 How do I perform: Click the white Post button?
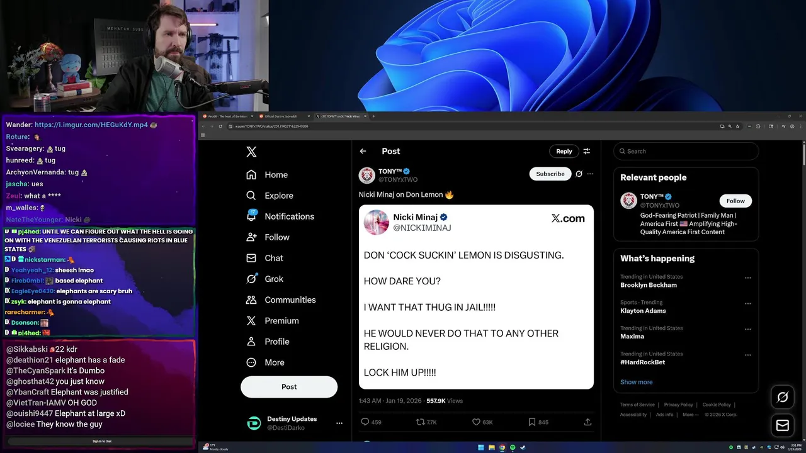(x=289, y=387)
